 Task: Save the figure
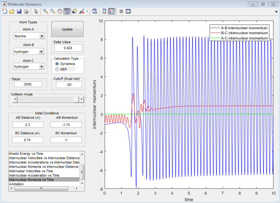(19, 11)
